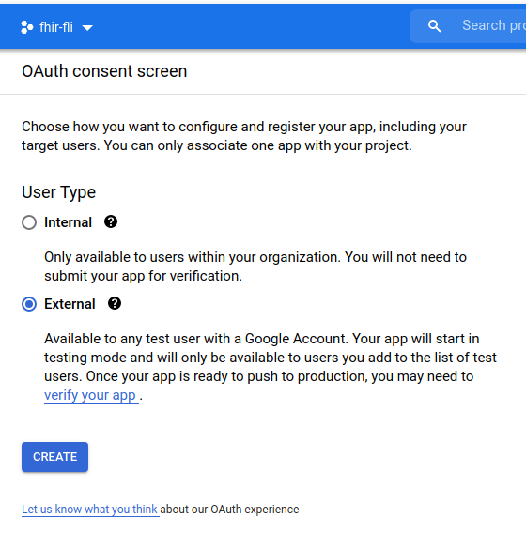
Task: Click the CREATE button
Action: 54,457
